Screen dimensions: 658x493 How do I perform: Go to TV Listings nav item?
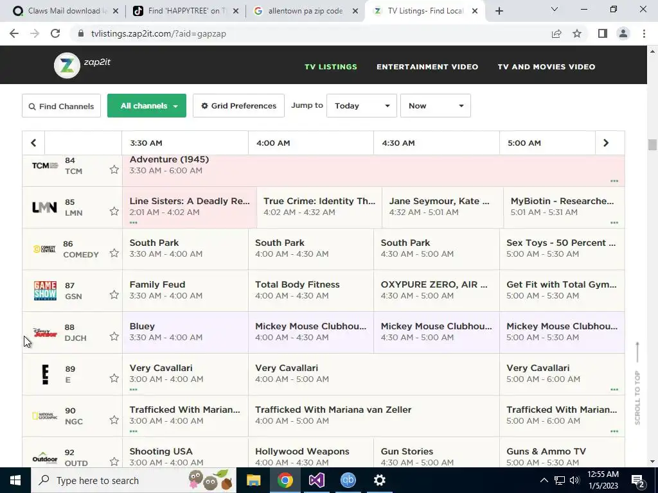coord(331,67)
